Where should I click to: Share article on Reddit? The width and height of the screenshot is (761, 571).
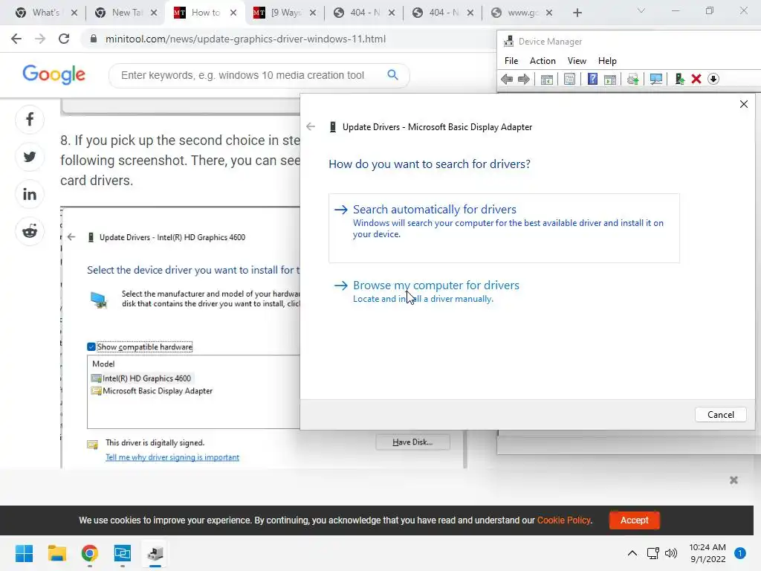point(30,232)
